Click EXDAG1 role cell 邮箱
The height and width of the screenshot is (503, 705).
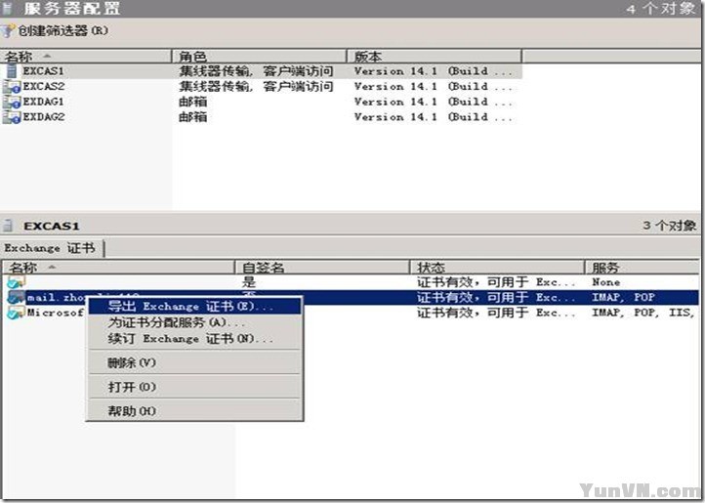coord(193,102)
